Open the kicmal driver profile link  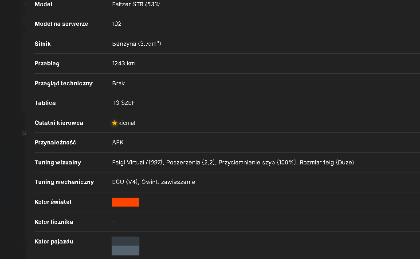click(x=127, y=123)
